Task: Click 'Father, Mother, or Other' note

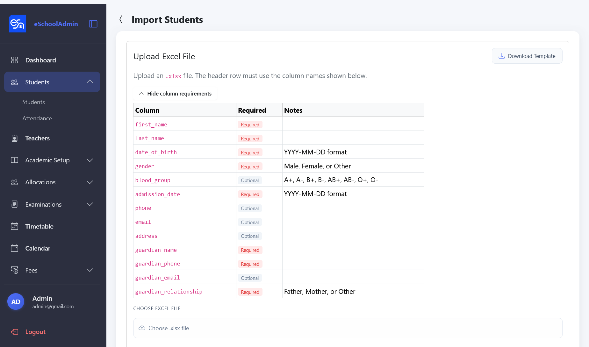Action: (320, 292)
